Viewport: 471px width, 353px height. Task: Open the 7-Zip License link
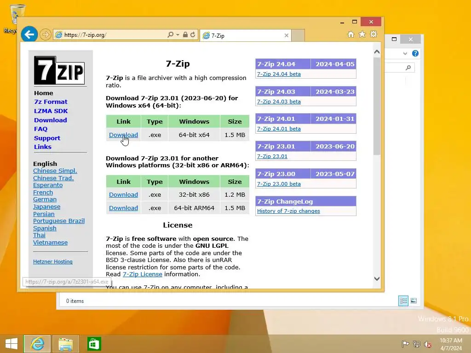point(143,274)
